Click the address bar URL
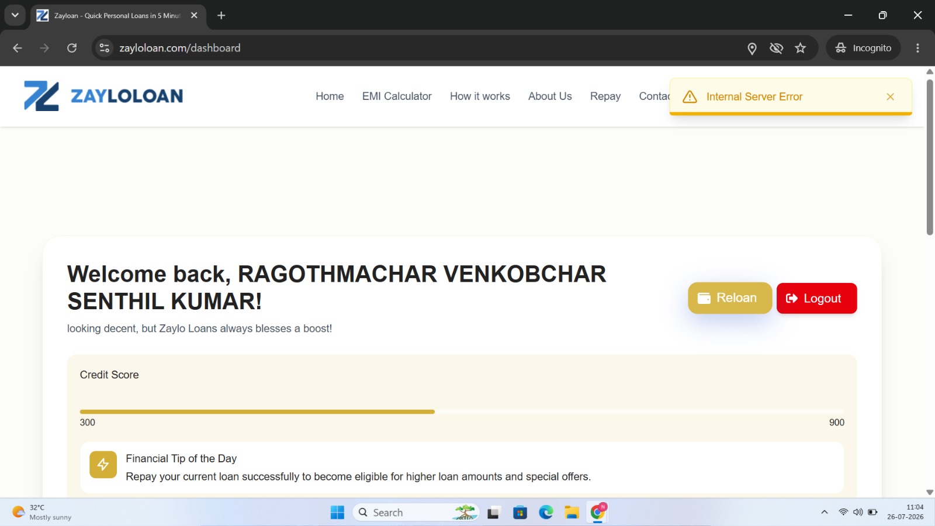Screen dimensions: 935x526 tap(180, 48)
